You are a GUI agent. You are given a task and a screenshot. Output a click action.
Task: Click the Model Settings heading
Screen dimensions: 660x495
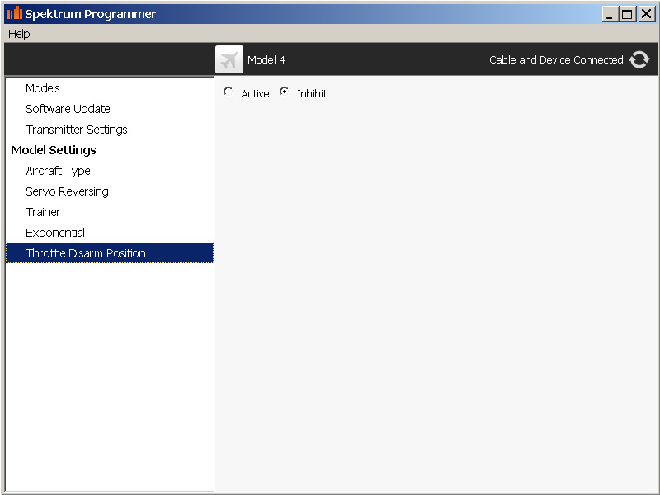pos(54,150)
